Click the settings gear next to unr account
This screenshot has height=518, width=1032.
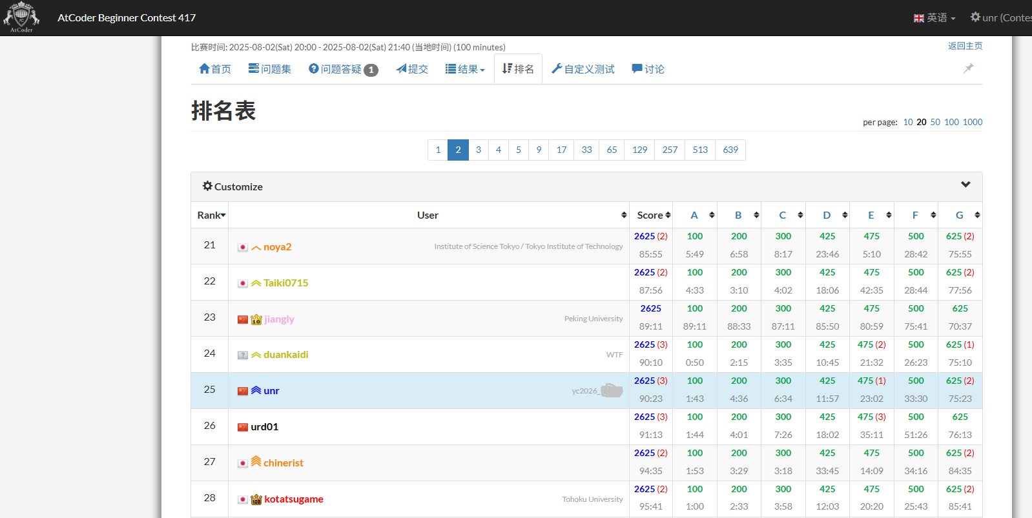pyautogui.click(x=975, y=17)
